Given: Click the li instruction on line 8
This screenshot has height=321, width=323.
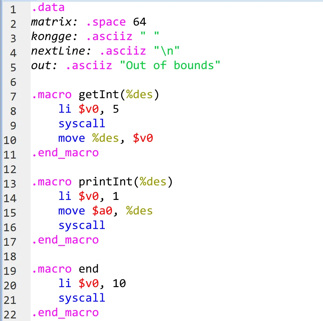Looking at the screenshot, I should [x=65, y=109].
